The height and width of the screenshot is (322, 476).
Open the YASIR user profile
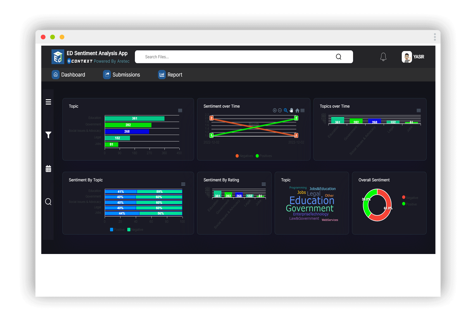point(413,57)
